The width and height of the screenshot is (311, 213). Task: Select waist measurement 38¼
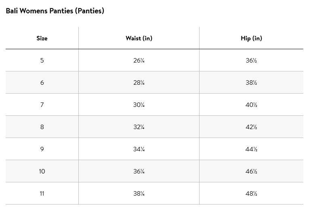(139, 194)
